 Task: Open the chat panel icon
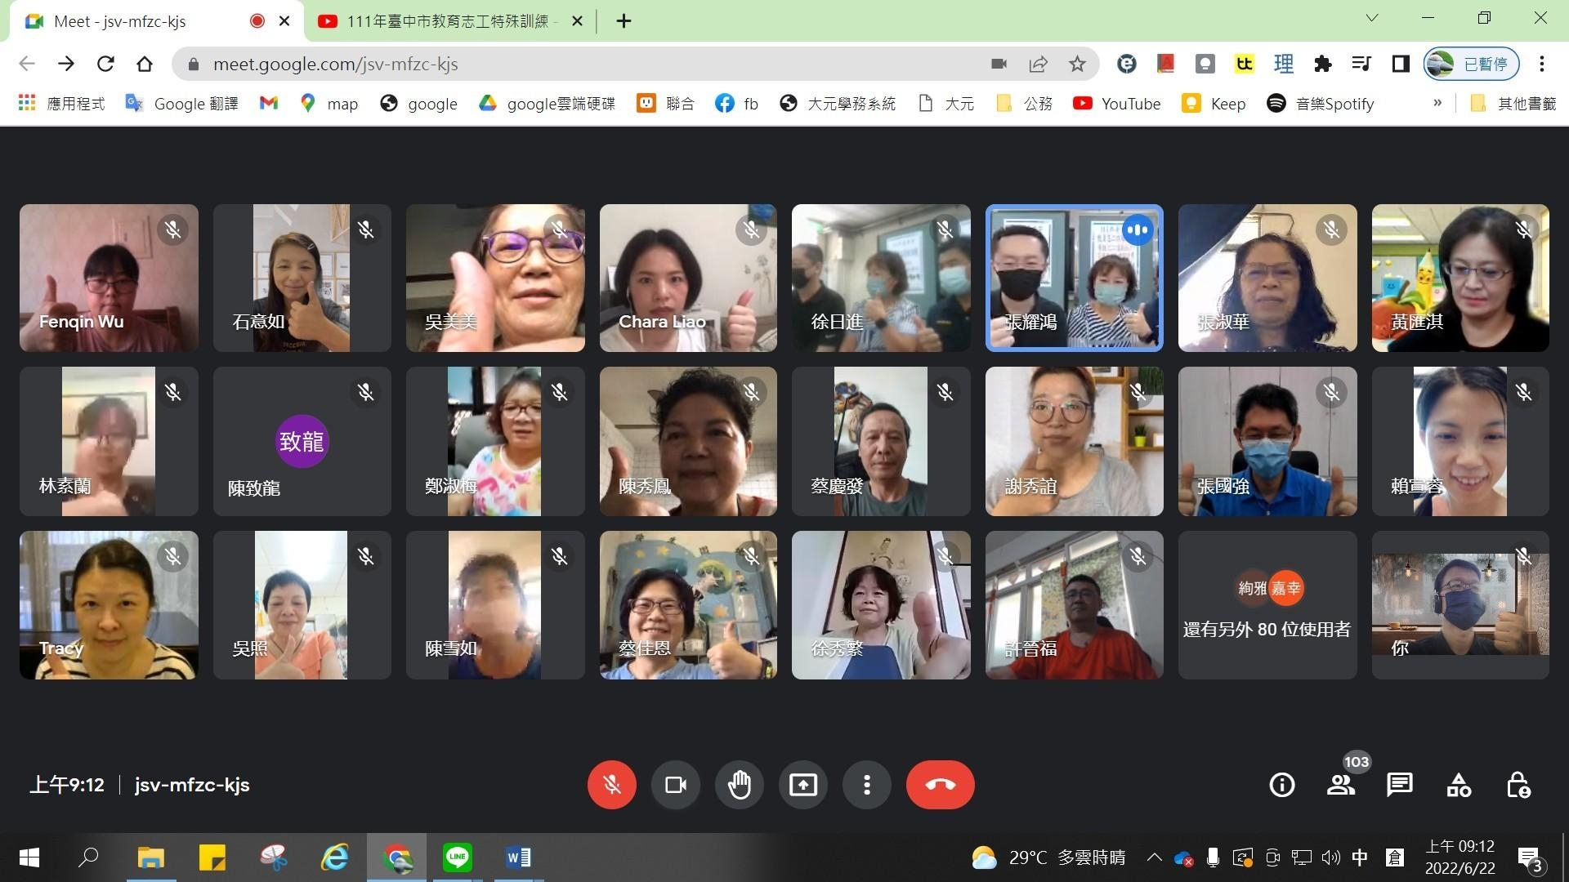click(1399, 785)
